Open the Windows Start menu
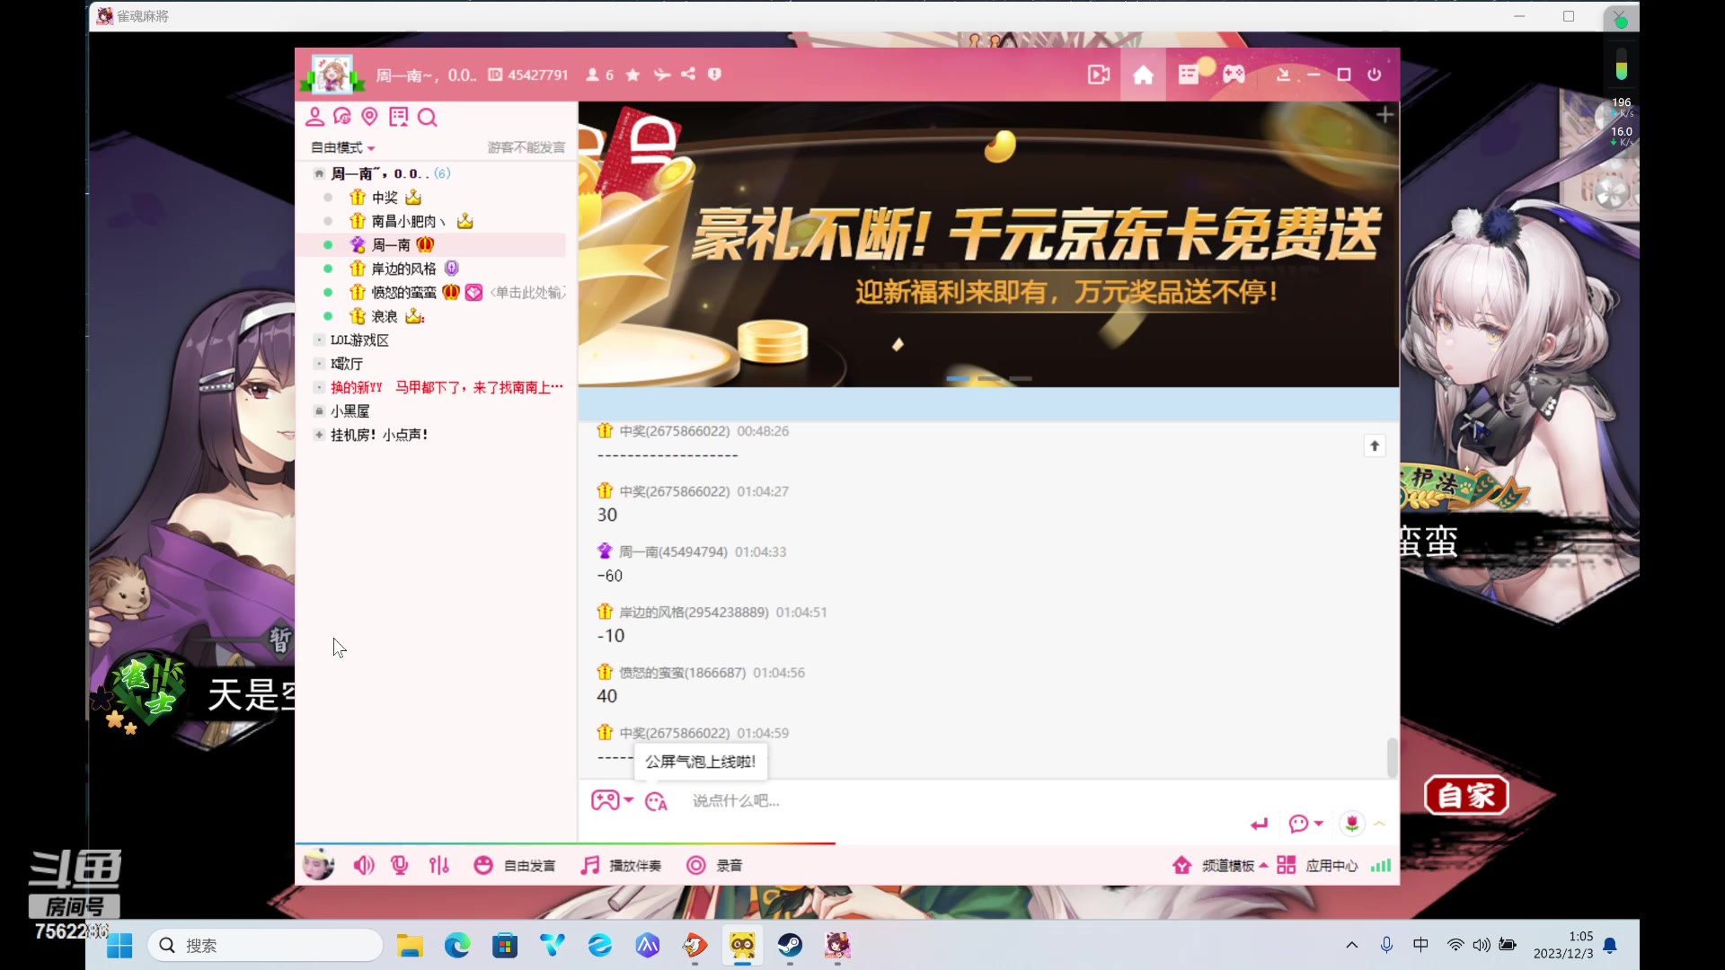This screenshot has width=1725, height=970. (119, 946)
